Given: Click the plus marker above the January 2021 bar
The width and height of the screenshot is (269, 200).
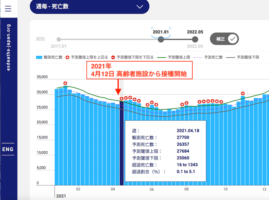Looking at the screenshot, I should [65, 83].
